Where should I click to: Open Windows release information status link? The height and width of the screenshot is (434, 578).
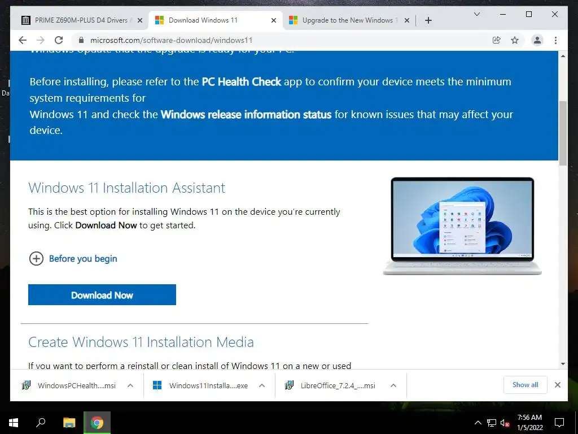tap(246, 114)
